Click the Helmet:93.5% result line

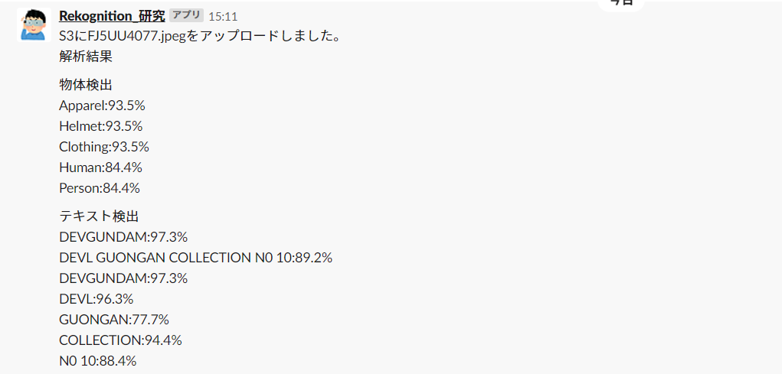click(x=100, y=126)
